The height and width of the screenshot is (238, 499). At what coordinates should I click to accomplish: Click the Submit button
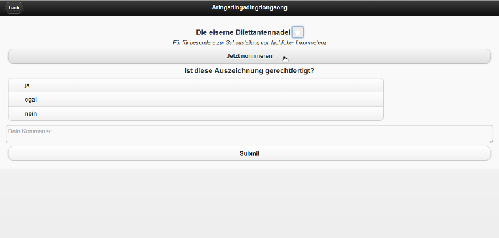[249, 153]
